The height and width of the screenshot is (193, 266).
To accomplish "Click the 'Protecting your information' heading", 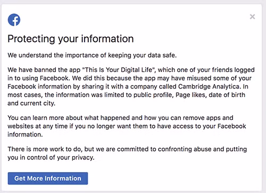I will (71, 39).
